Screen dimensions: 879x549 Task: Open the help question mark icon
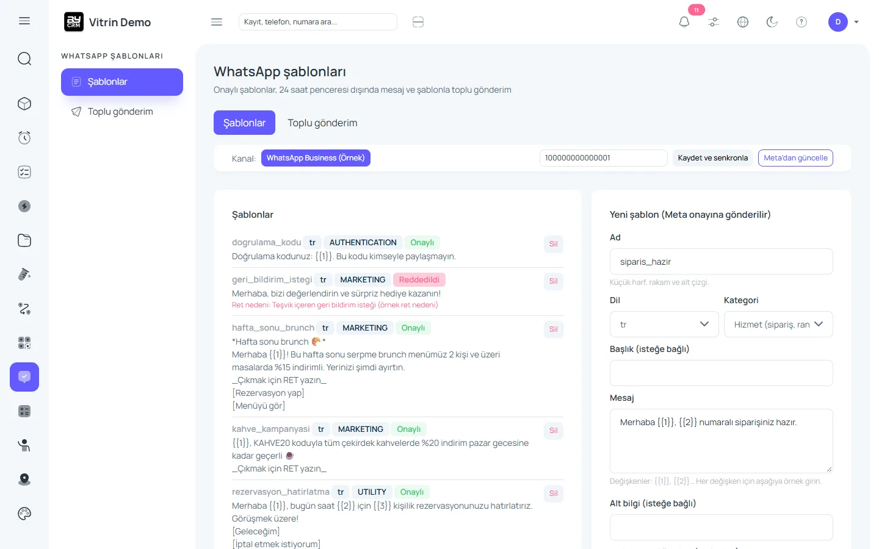[801, 22]
